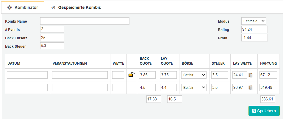Click the Back Steuer field showing 5,3

pyautogui.click(x=52, y=46)
